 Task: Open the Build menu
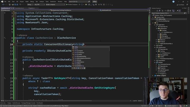(27, 1)
